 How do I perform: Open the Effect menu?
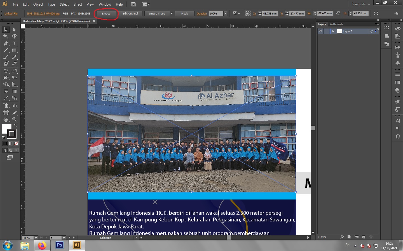click(78, 4)
